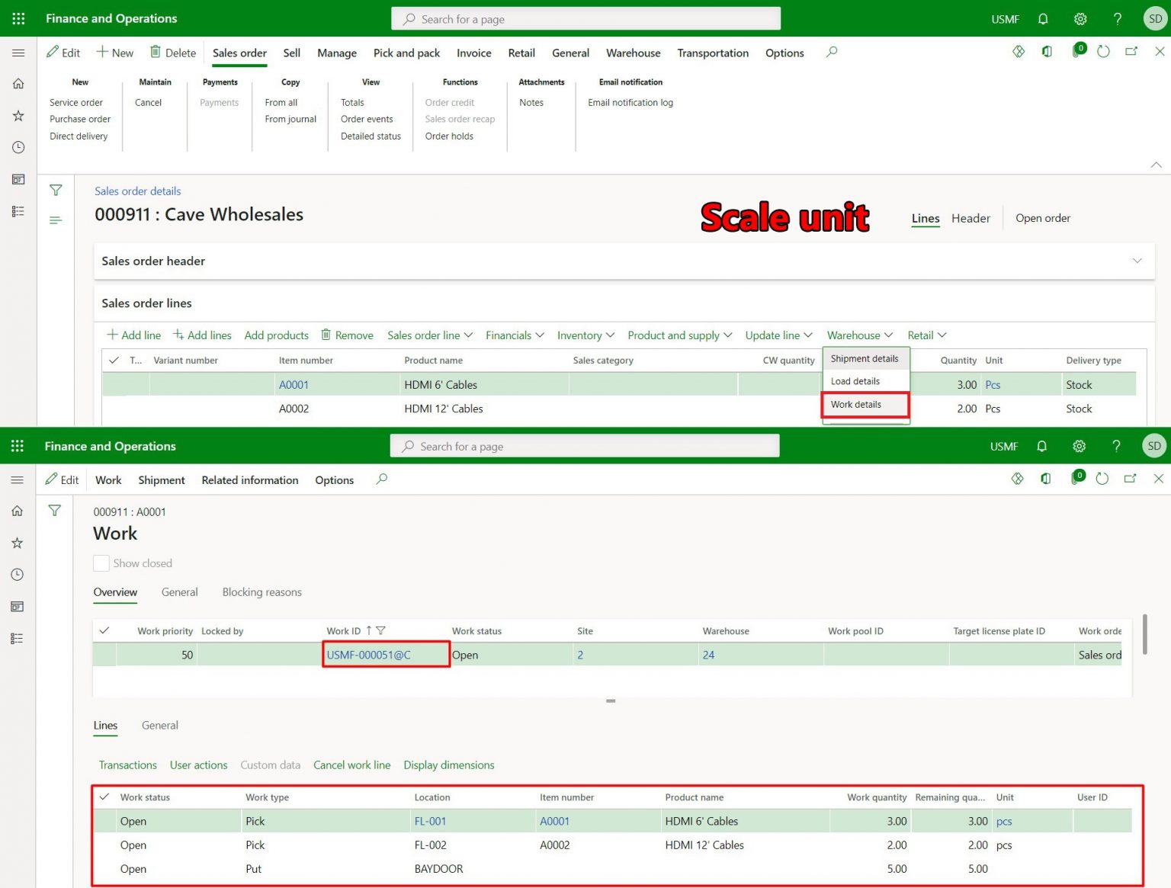Expand Sales order header fasttab
This screenshot has width=1171, height=888.
(1137, 261)
